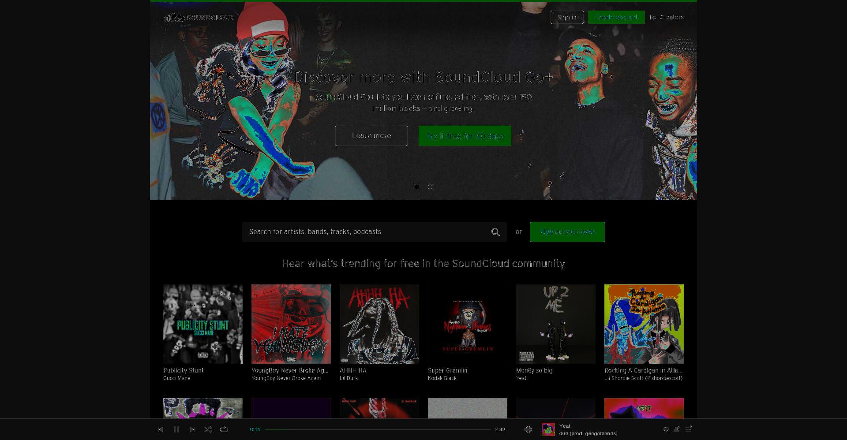Open Lil Shordie Scott artist link
This screenshot has width=847, height=440.
(x=644, y=378)
